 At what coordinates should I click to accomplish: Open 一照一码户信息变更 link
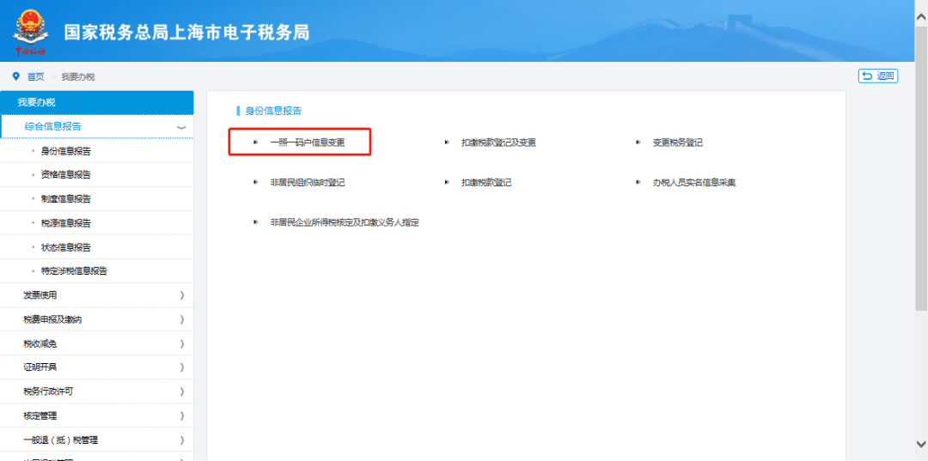click(x=307, y=143)
